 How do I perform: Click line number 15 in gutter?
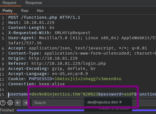click(x=2, y=95)
